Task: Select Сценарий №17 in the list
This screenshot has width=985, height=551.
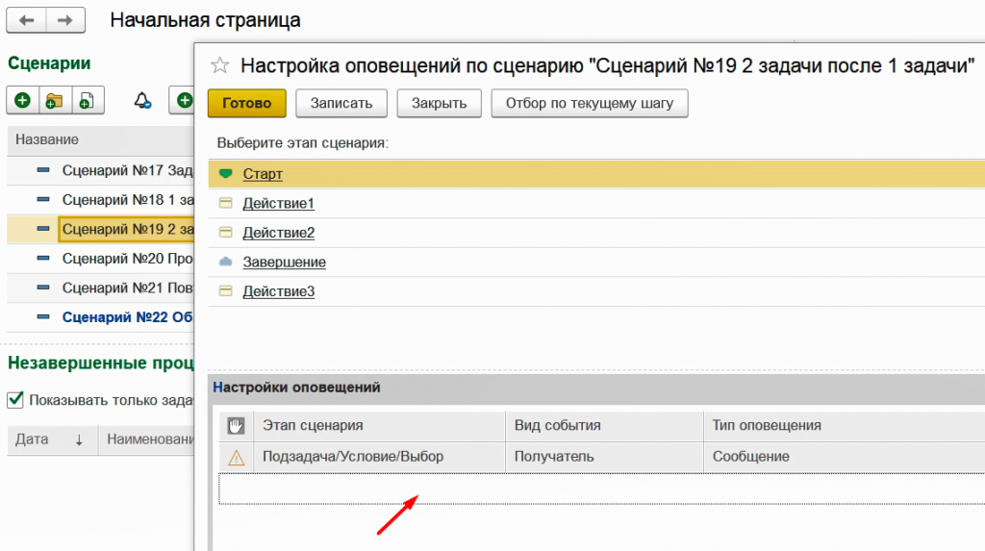Action: click(128, 170)
